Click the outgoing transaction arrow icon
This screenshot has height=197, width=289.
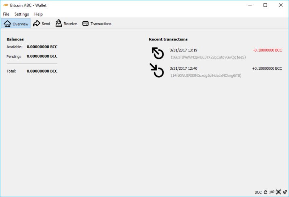click(158, 53)
